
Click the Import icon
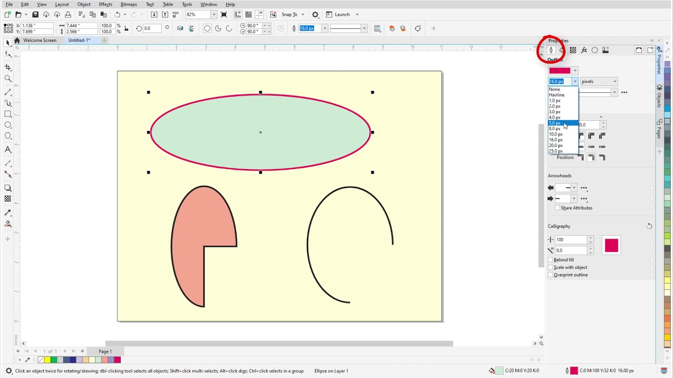pyautogui.click(x=154, y=15)
